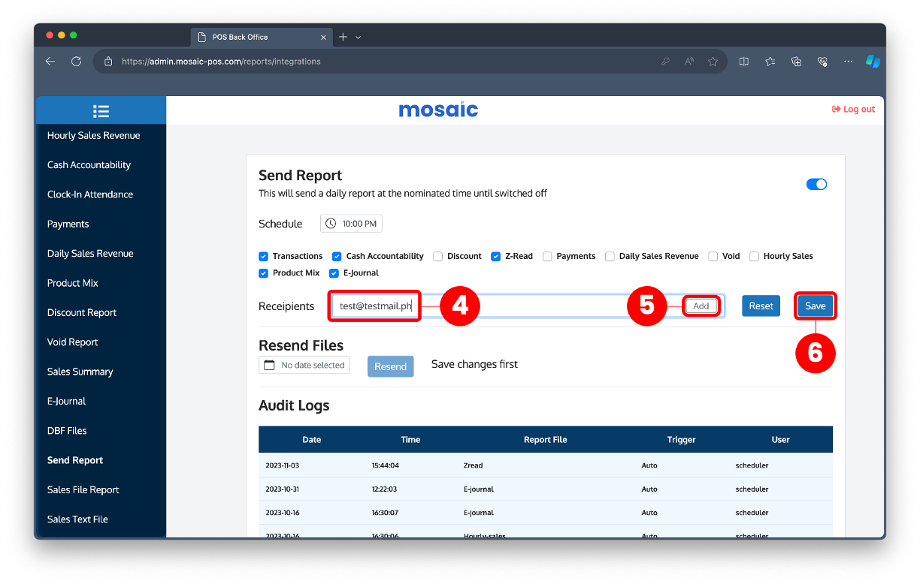The height and width of the screenshot is (584, 920).
Task: Click the 16:30:07 time cell
Action: (385, 513)
